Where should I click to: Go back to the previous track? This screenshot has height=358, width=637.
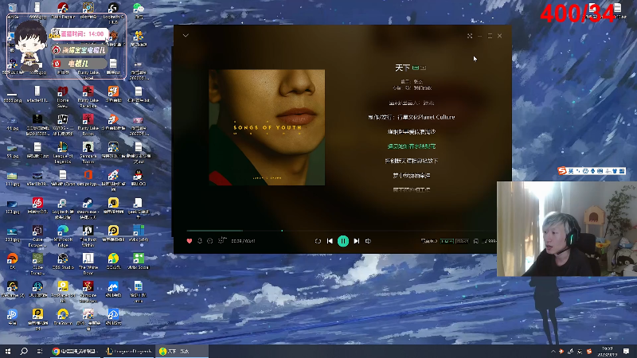click(330, 241)
